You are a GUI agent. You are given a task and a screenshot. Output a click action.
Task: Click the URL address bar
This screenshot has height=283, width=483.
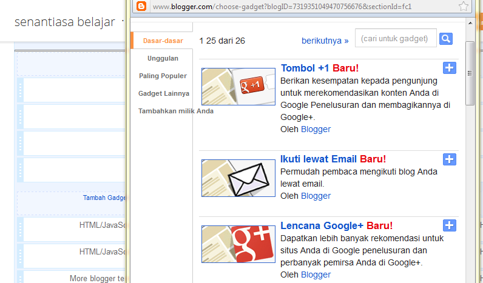coord(303,6)
